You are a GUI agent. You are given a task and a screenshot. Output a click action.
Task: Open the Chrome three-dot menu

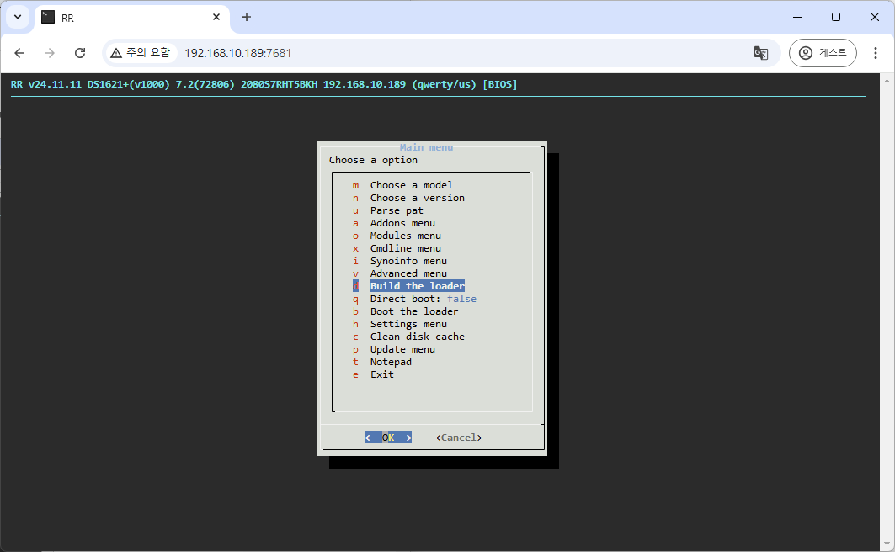click(875, 53)
